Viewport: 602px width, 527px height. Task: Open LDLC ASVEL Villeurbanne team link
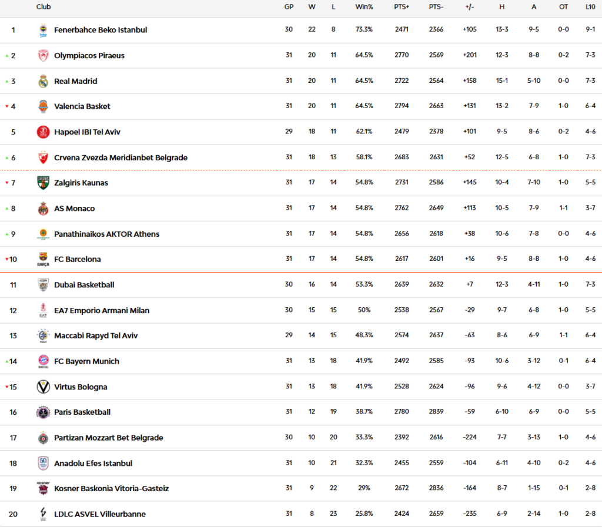[99, 514]
